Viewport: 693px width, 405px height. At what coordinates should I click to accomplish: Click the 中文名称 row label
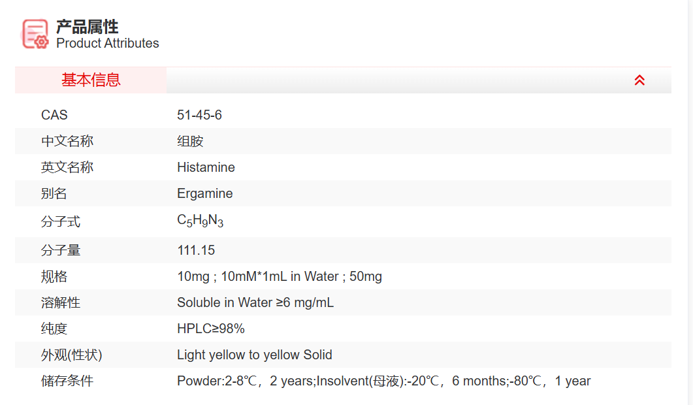tap(67, 141)
